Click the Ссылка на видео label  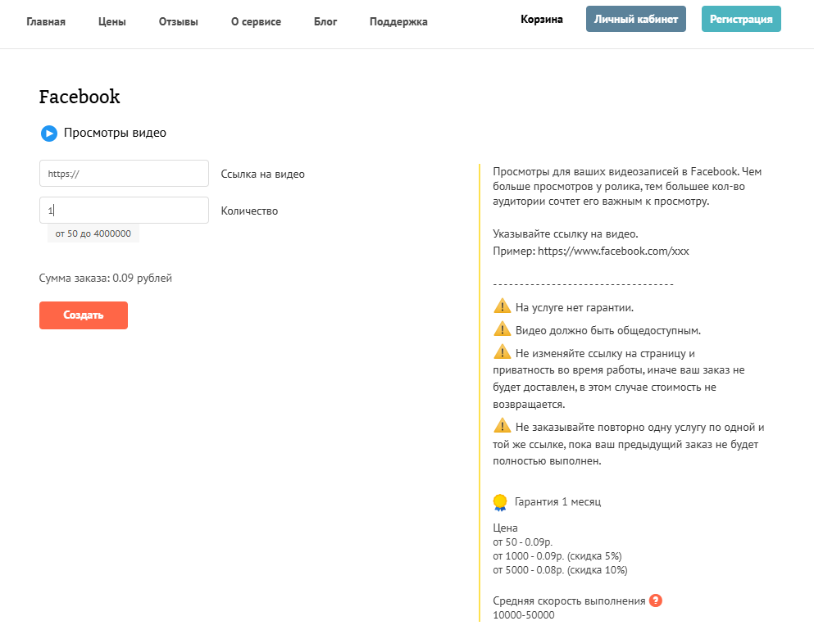click(262, 174)
